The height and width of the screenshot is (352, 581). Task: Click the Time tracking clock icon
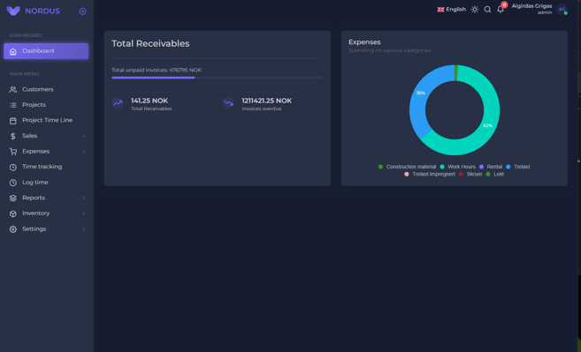click(x=13, y=167)
